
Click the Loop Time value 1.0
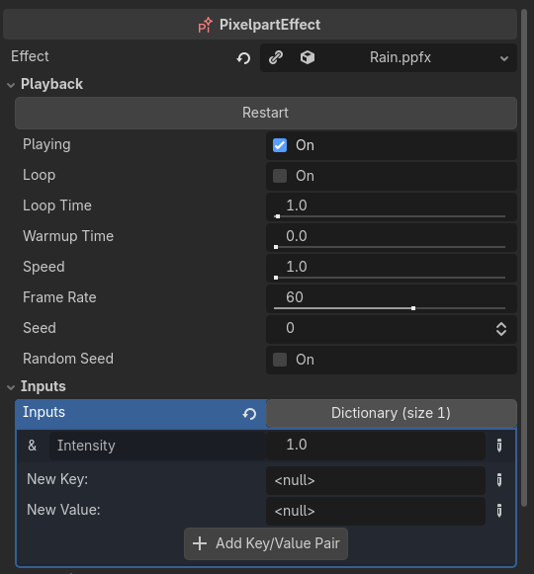click(x=297, y=205)
